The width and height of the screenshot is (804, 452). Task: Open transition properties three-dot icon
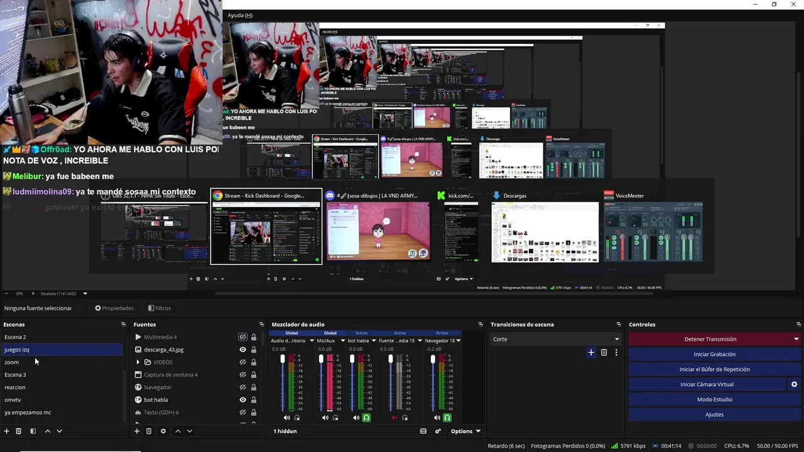click(x=616, y=353)
